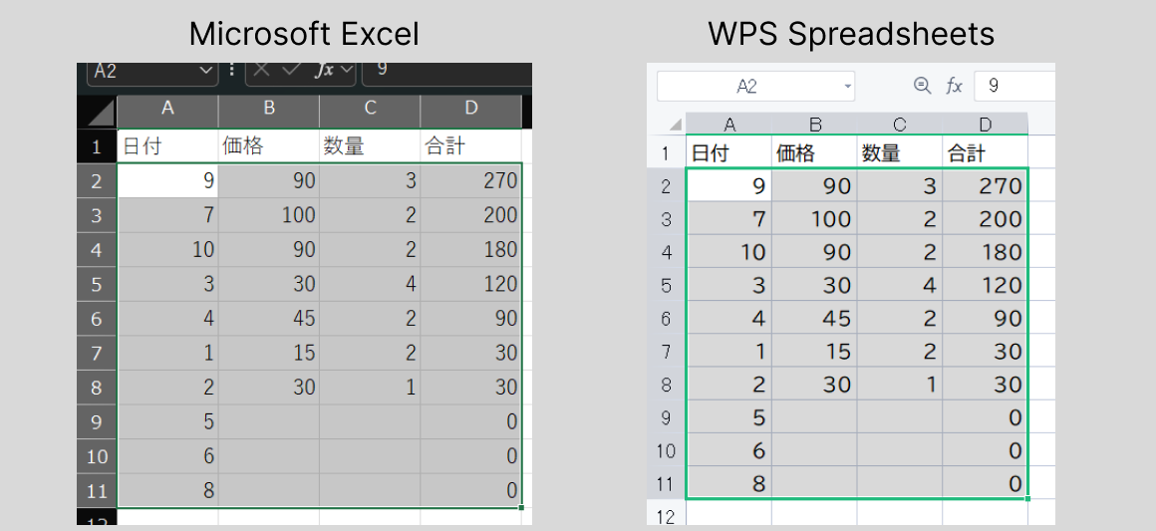Click WPS cell with value 45
1156x531 pixels.
(814, 318)
